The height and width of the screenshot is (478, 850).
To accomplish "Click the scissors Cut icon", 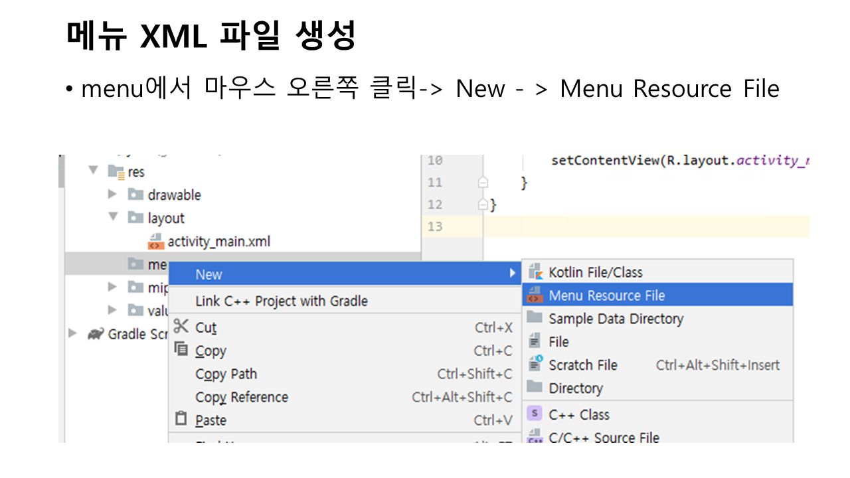I will pyautogui.click(x=181, y=327).
